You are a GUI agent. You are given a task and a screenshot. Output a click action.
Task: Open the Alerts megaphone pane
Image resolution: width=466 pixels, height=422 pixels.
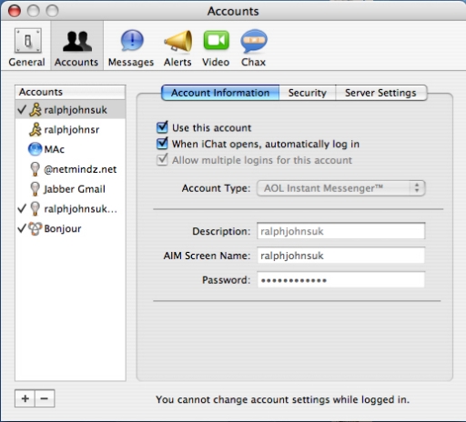177,47
